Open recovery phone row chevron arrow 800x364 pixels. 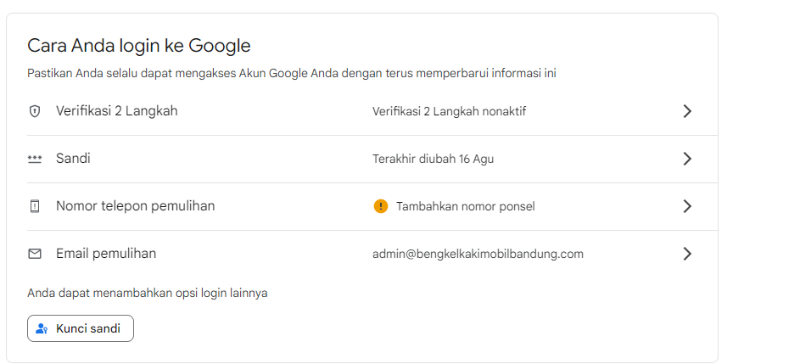pyautogui.click(x=687, y=206)
